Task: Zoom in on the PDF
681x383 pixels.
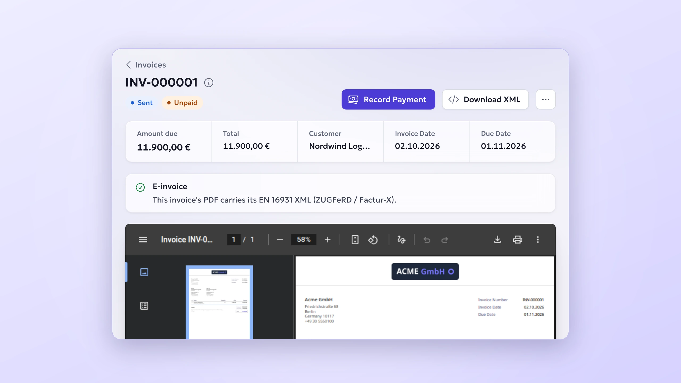Action: click(x=327, y=240)
